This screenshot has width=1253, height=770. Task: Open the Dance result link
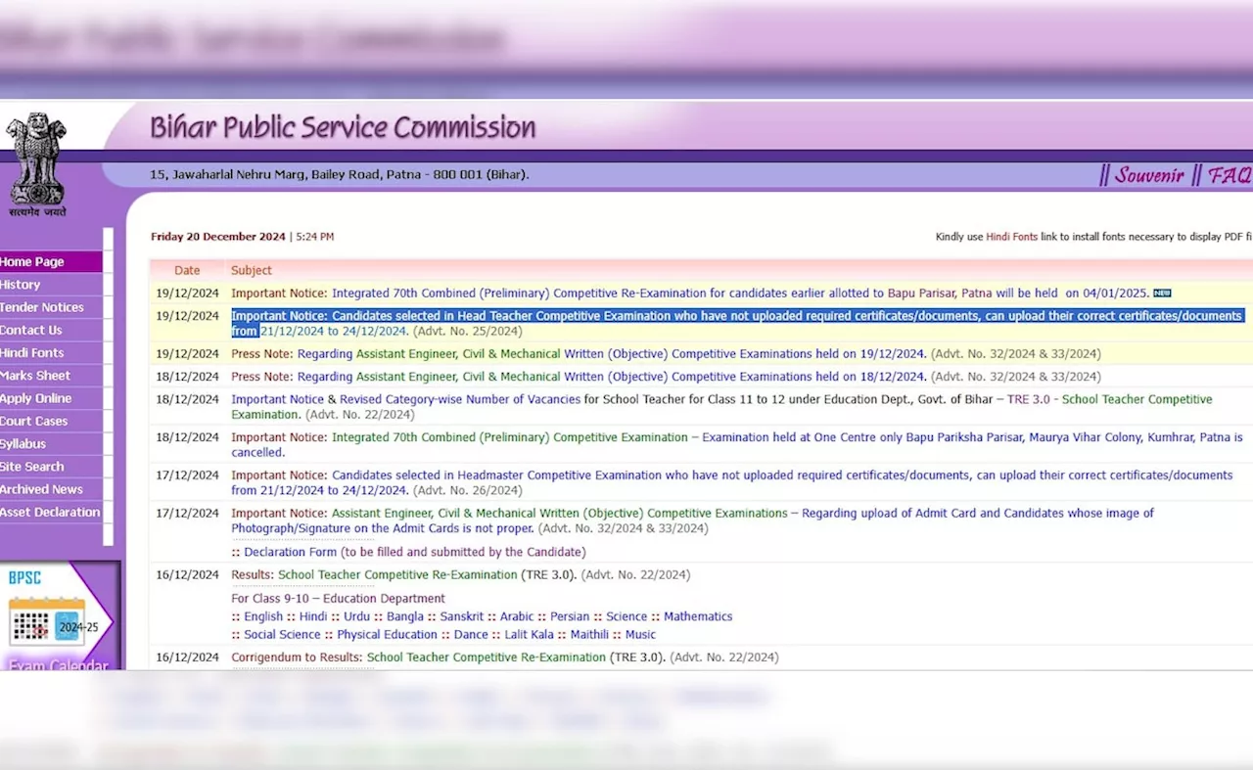click(x=471, y=635)
